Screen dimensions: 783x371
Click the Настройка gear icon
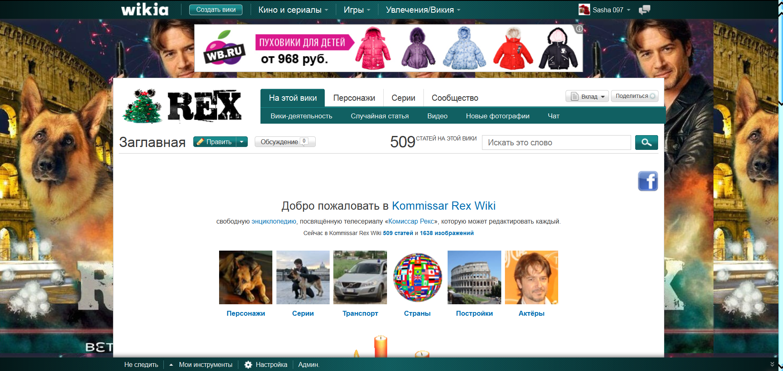(248, 364)
